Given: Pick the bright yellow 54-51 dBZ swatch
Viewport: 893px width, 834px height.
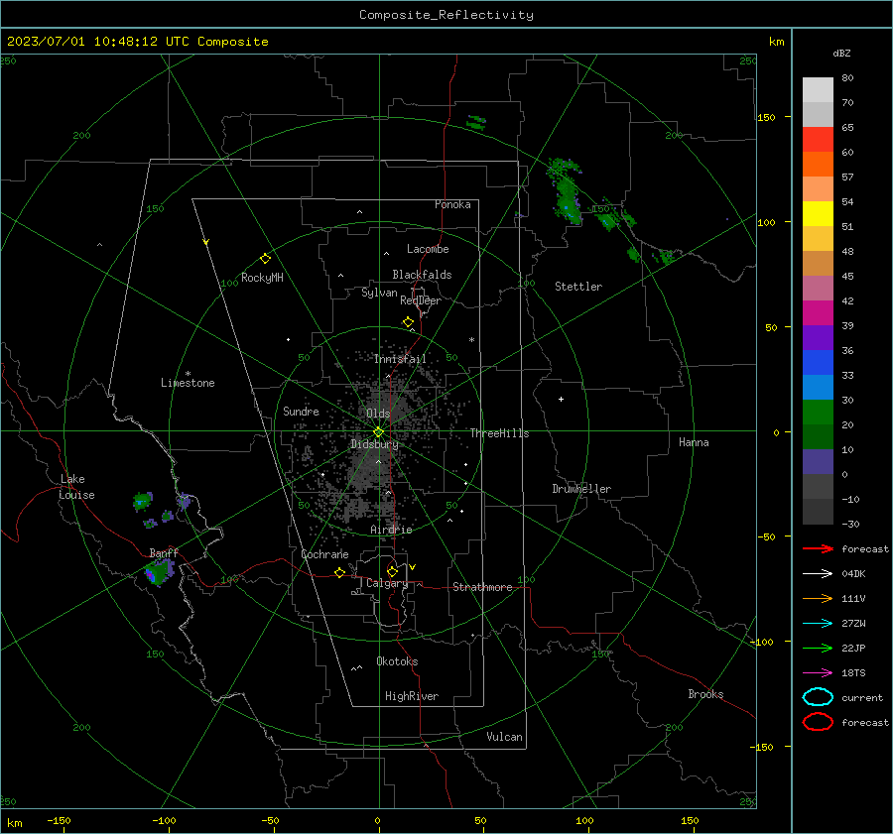Looking at the screenshot, I should coord(818,214).
